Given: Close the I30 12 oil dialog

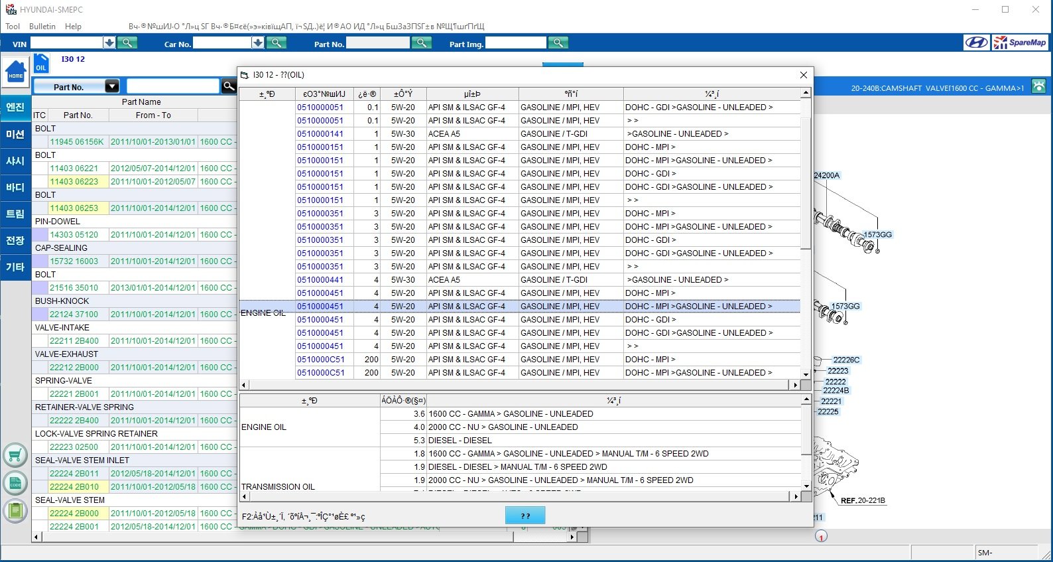Looking at the screenshot, I should pyautogui.click(x=803, y=75).
